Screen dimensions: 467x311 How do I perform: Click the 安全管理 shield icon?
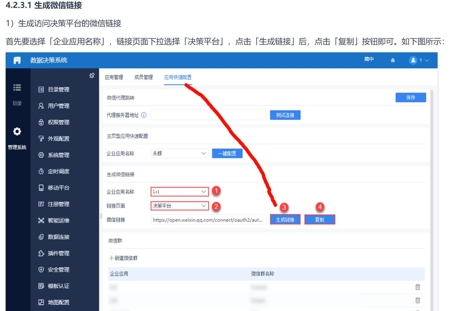pos(41,270)
